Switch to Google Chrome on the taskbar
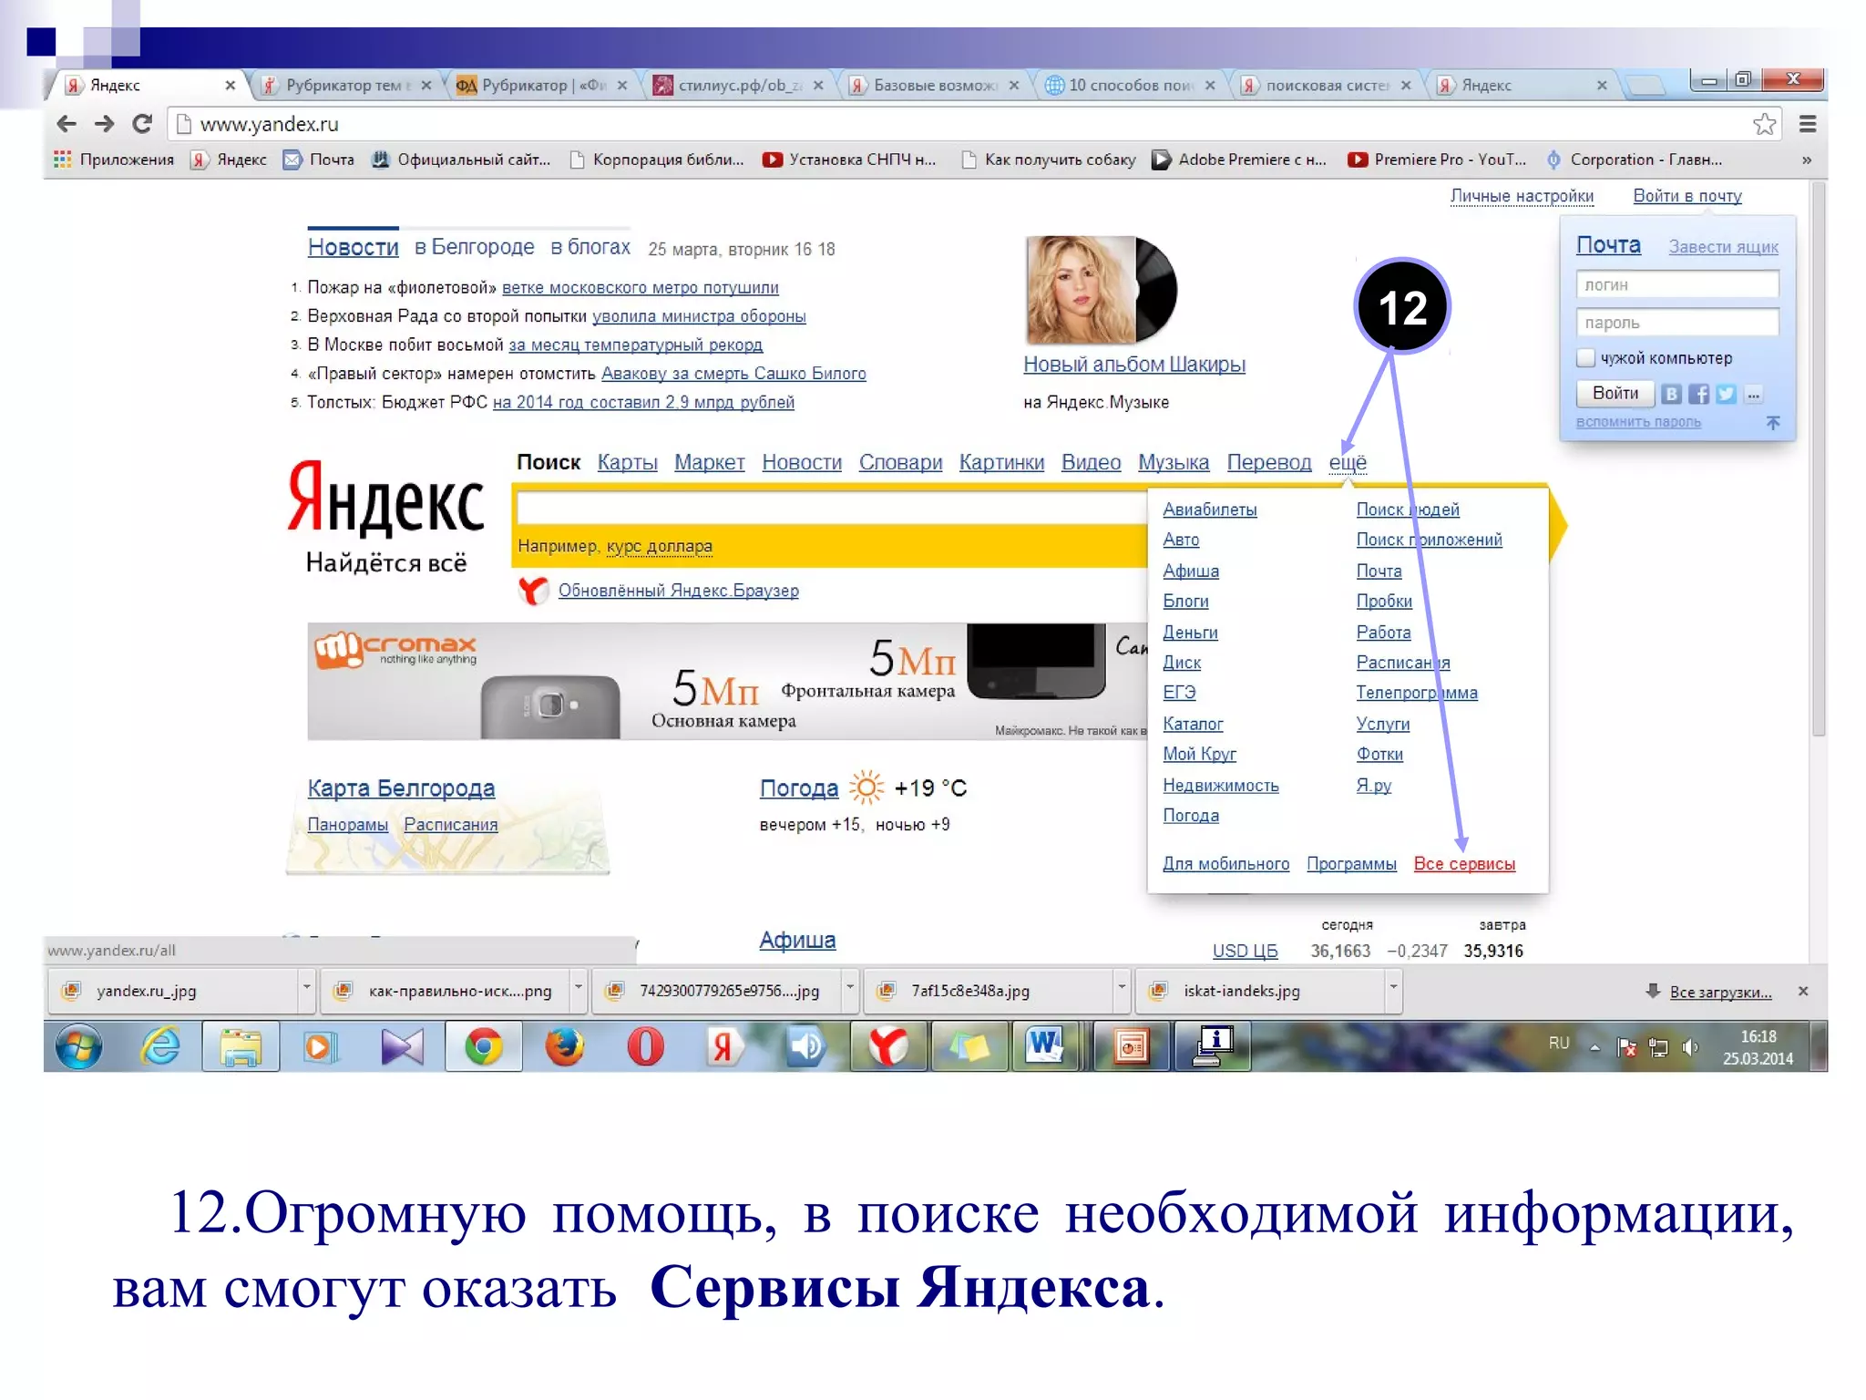The width and height of the screenshot is (1866, 1400). coord(484,1046)
